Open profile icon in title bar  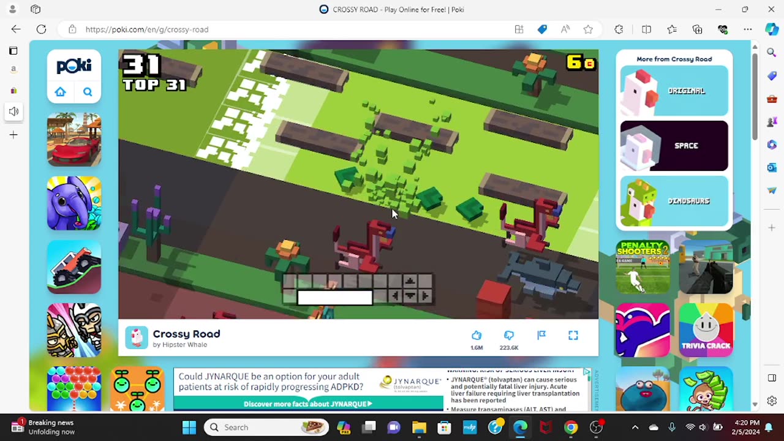pyautogui.click(x=12, y=9)
